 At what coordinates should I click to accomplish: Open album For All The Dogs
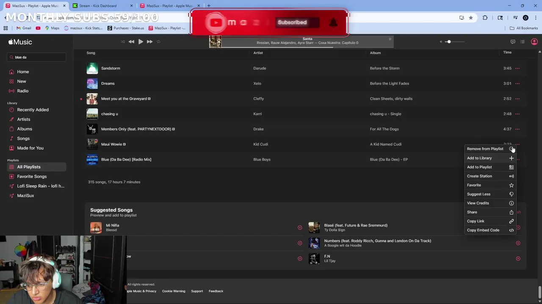(384, 129)
